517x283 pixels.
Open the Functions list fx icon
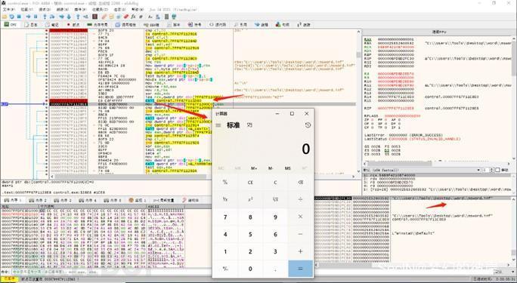[134, 17]
